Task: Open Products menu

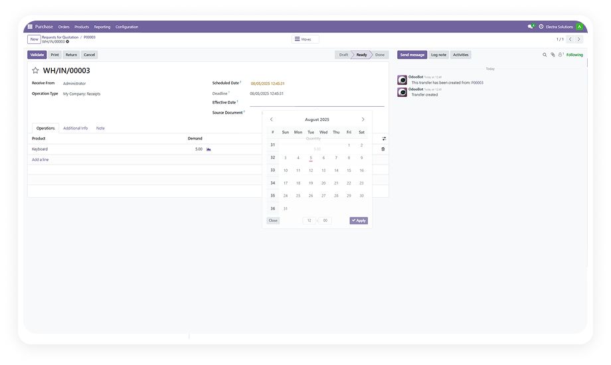Action: (x=82, y=27)
